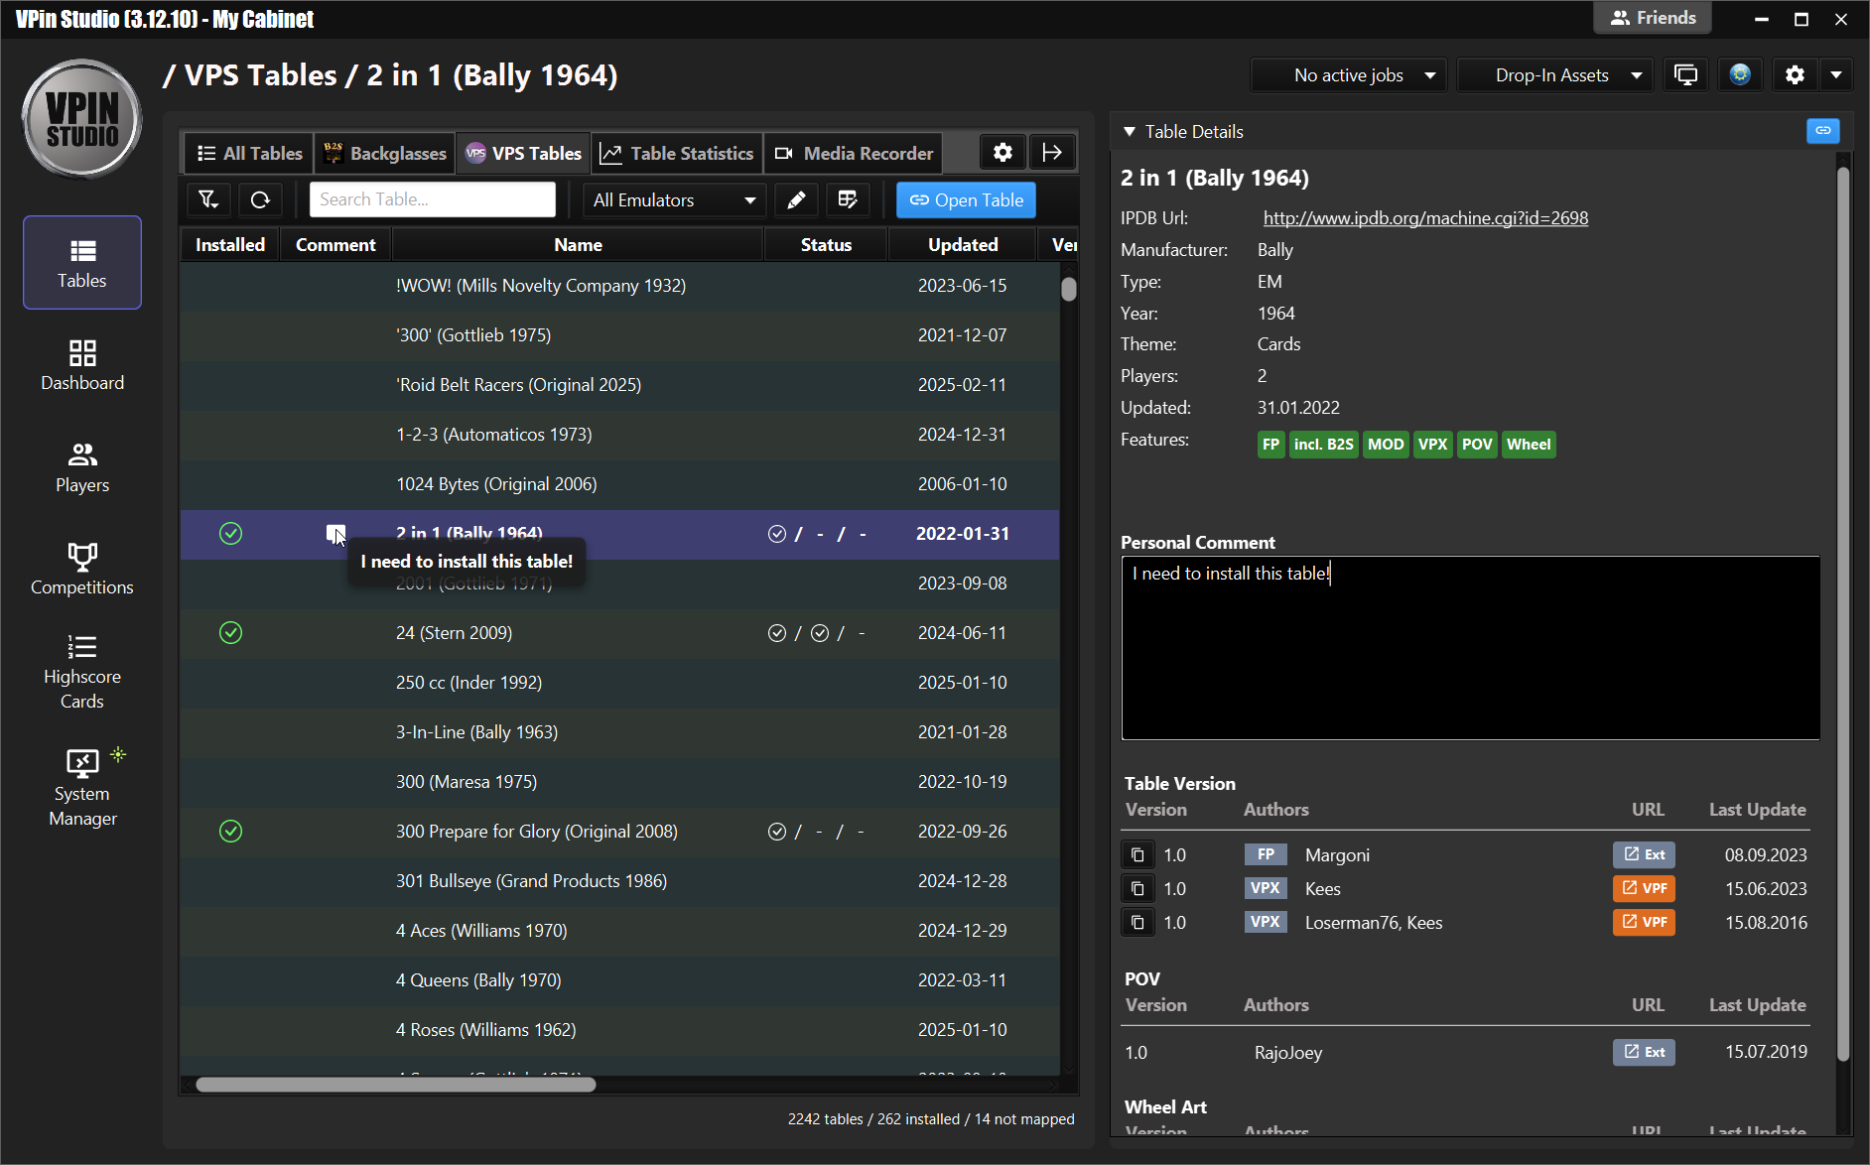Copy version of Loserman76, Kees table entry

(x=1138, y=923)
